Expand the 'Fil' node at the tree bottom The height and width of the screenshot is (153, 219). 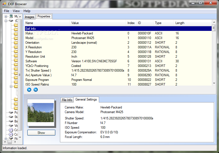pyautogui.click(x=6, y=139)
